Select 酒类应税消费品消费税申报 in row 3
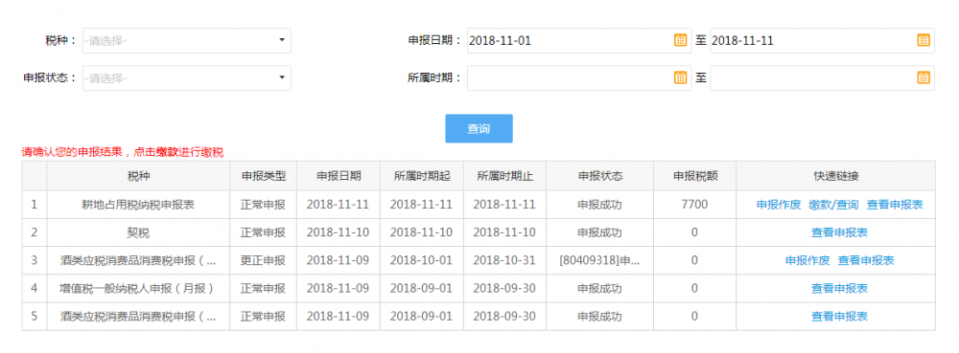The height and width of the screenshot is (353, 959). [x=138, y=260]
